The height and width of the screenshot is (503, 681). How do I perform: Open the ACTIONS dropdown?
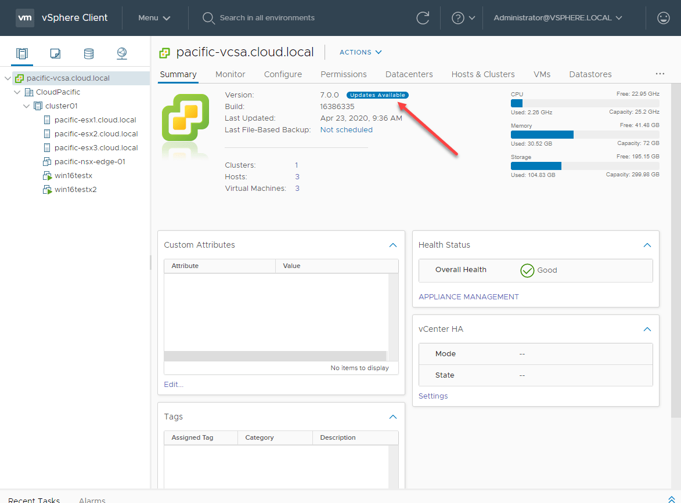(x=361, y=52)
